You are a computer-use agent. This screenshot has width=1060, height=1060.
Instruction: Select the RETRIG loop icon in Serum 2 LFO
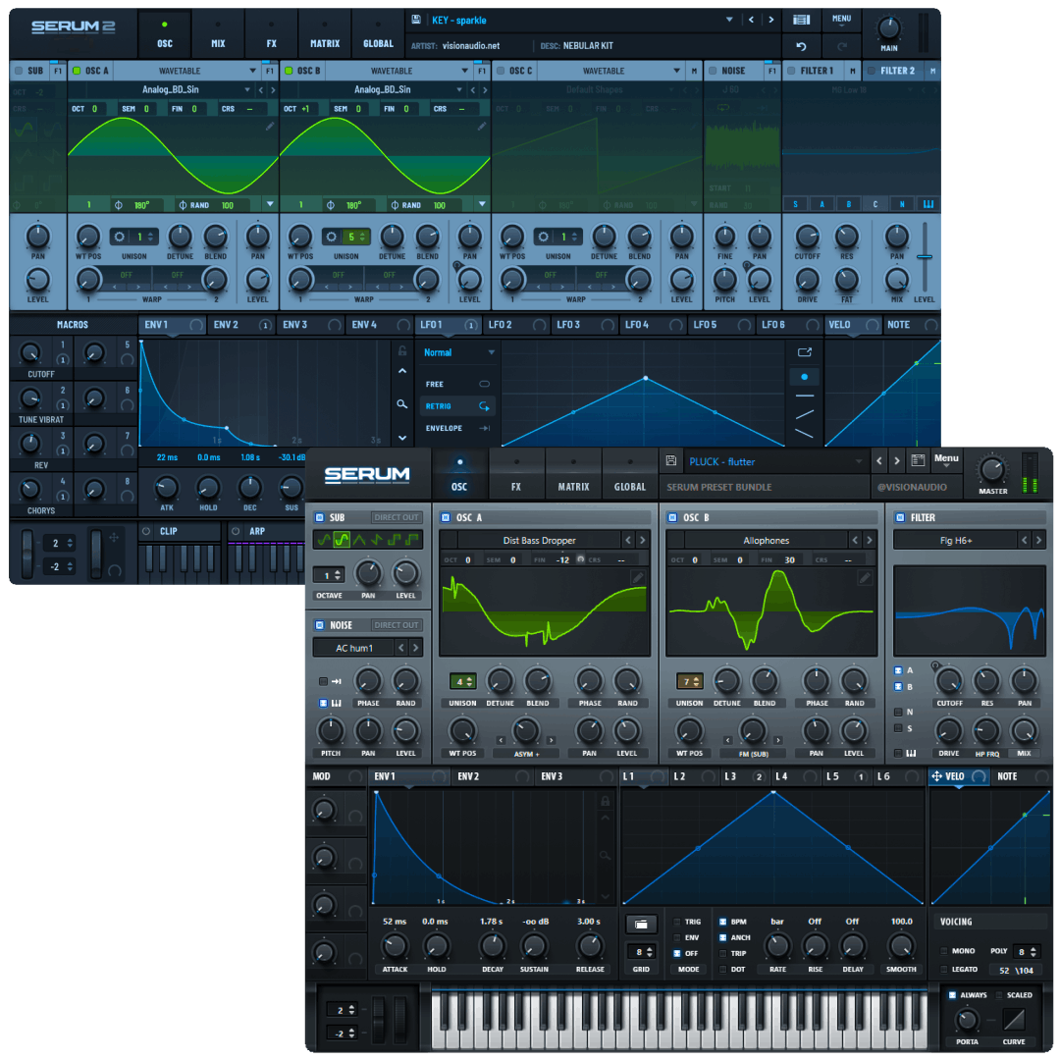(x=484, y=406)
